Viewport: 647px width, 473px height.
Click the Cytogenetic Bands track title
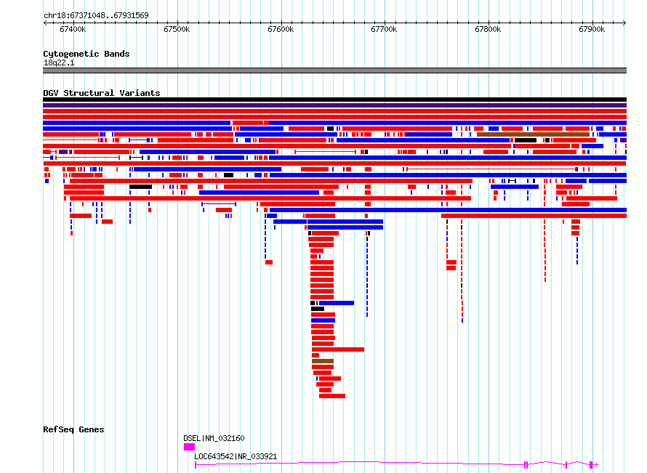point(87,54)
